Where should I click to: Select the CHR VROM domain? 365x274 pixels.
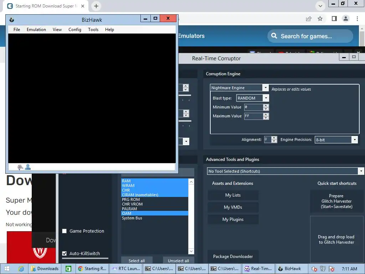(155, 204)
